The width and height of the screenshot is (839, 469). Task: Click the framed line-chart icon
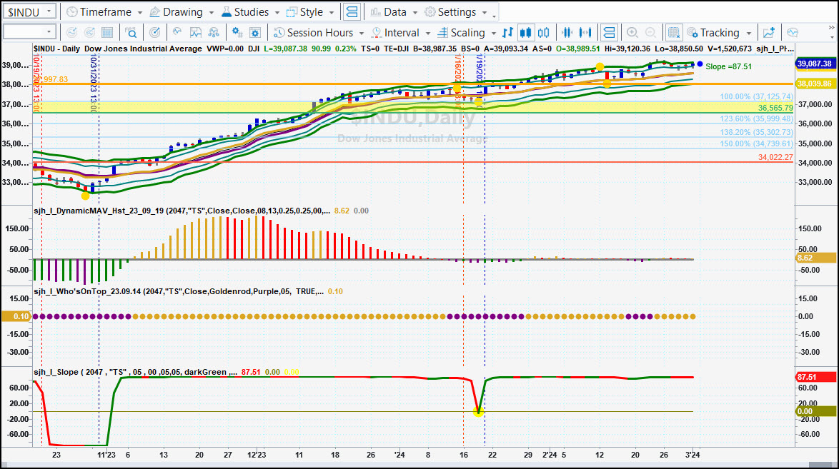click(196, 33)
